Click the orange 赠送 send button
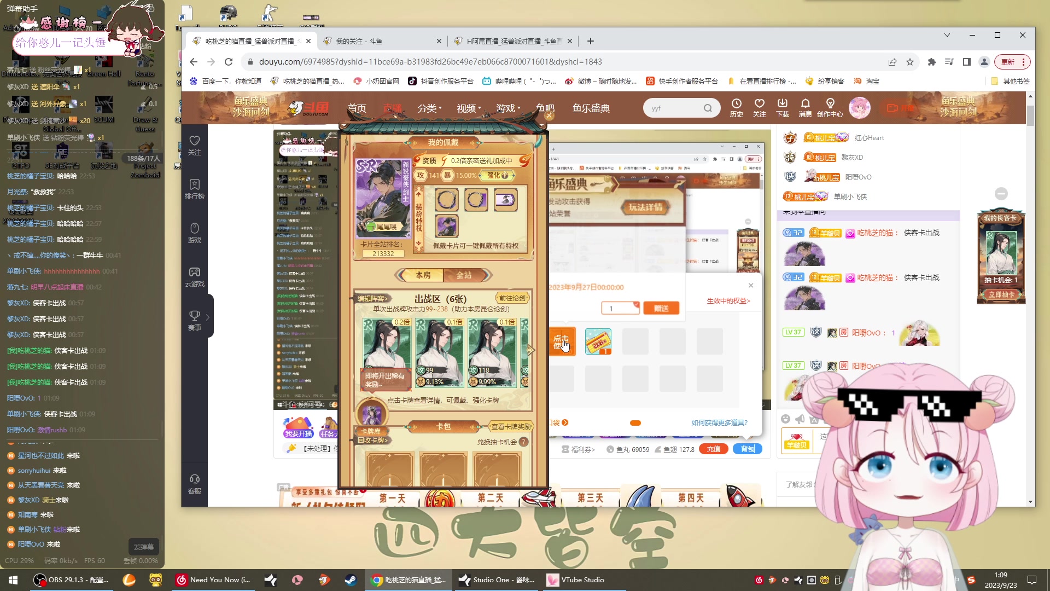 click(x=661, y=308)
